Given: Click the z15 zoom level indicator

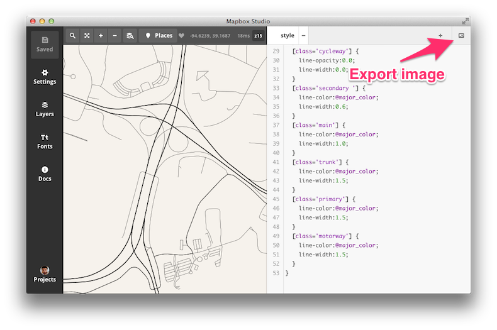Looking at the screenshot, I should [x=259, y=36].
